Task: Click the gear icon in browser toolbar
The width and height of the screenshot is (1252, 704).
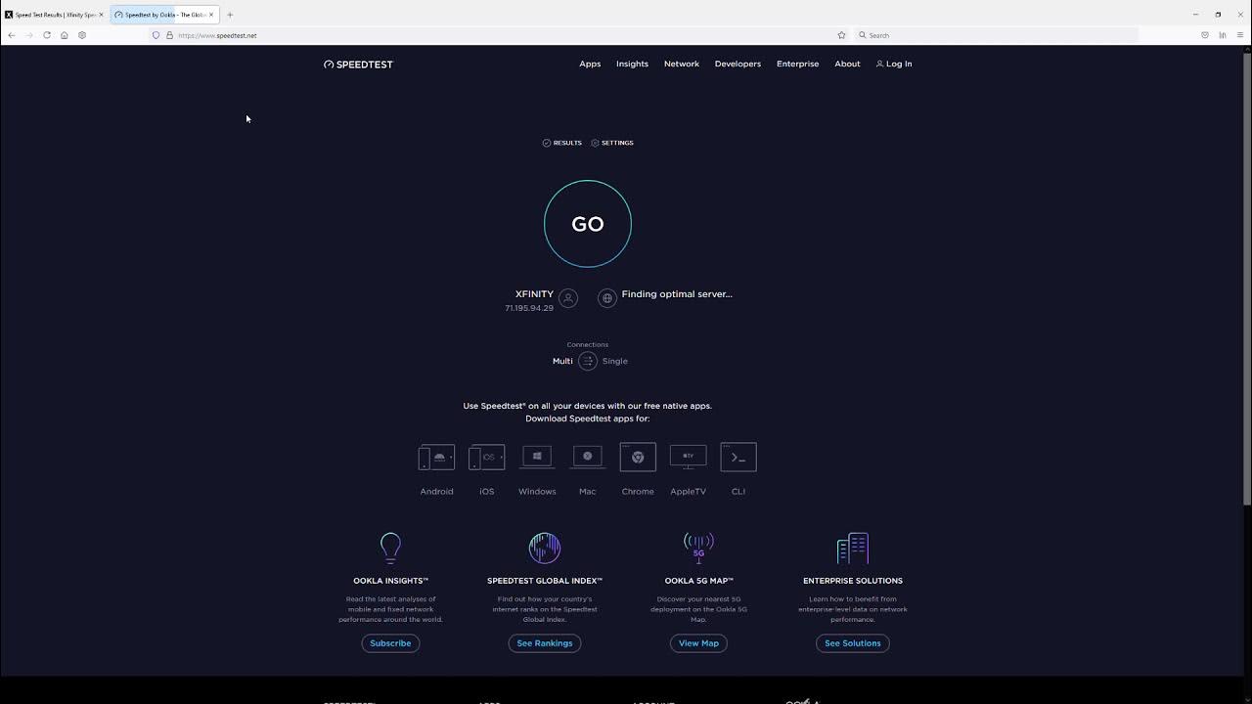Action: click(x=82, y=35)
